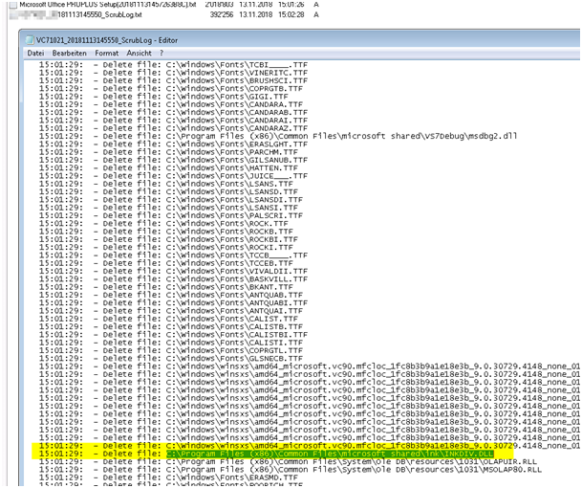
Task: Click the line deleting VIVALDII.TTF
Action: (x=173, y=271)
